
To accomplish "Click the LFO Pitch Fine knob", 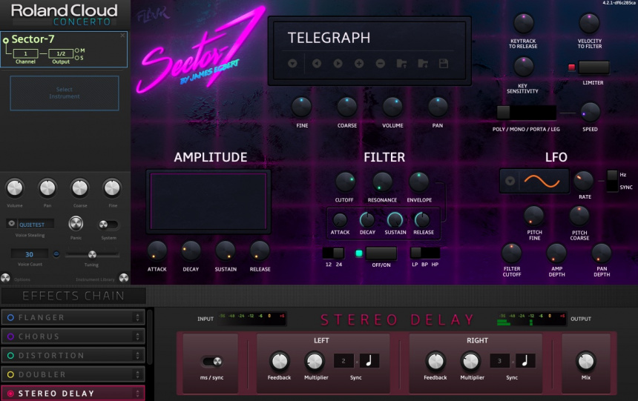I will pos(534,216).
